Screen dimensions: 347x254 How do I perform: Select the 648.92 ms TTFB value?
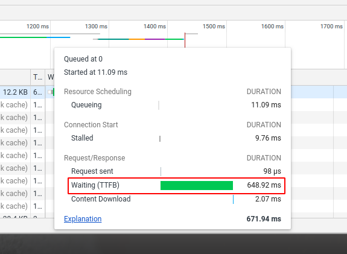click(264, 185)
